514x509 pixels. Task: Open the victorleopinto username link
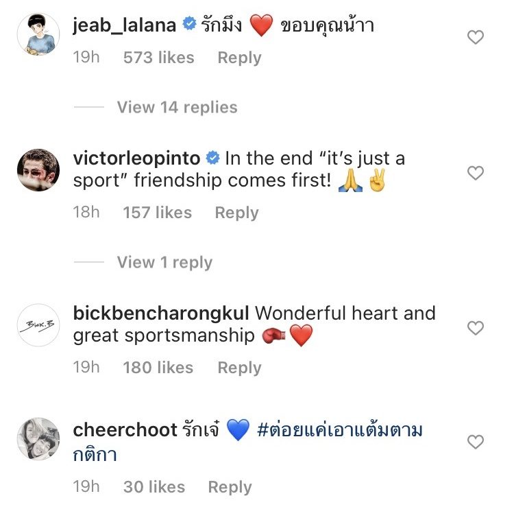pyautogui.click(x=136, y=159)
